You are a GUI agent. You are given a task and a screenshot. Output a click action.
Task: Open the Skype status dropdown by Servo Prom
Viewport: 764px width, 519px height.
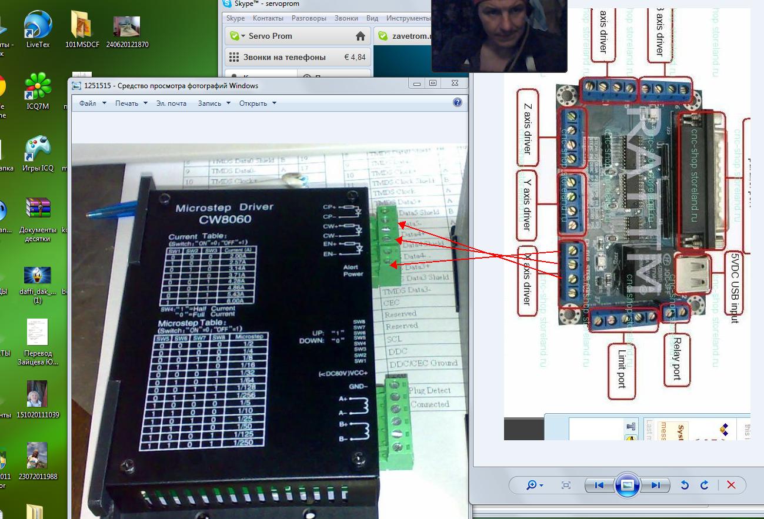point(236,36)
